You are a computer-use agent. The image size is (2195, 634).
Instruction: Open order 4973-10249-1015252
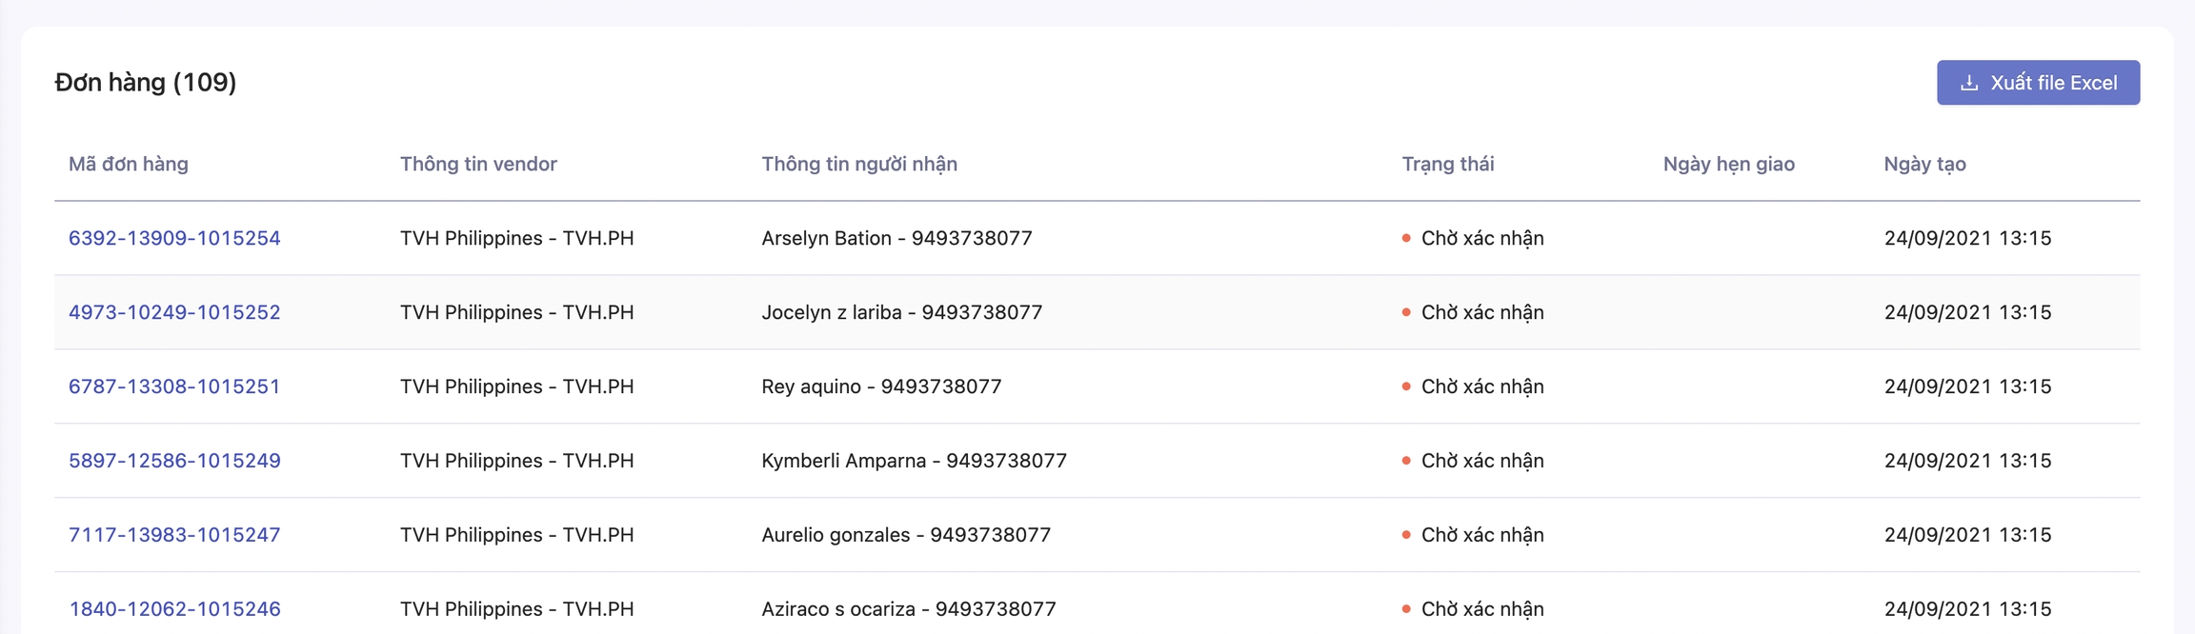pos(174,312)
